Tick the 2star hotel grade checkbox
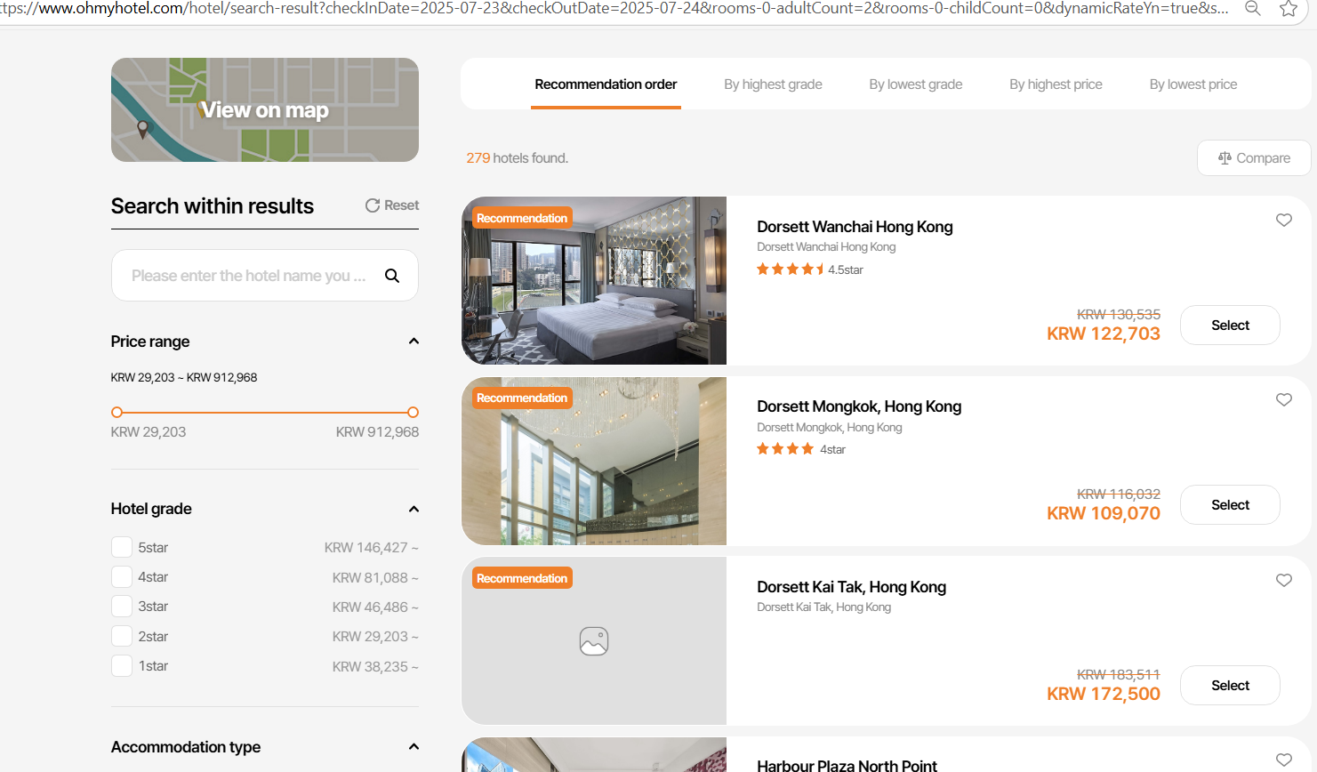 click(122, 636)
